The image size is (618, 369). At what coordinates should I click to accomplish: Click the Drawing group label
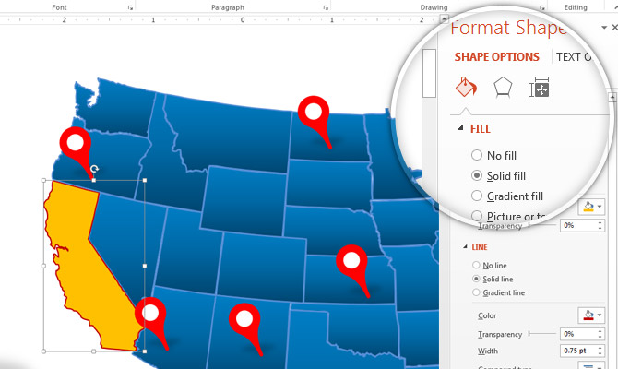[434, 7]
